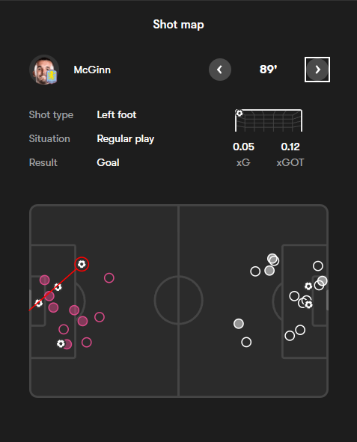Select the pink hollow shot outside left box top
The image size is (357, 442).
coord(109,278)
